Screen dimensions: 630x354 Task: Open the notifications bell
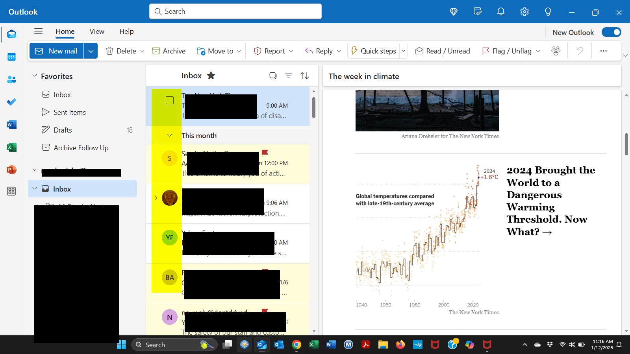coord(500,11)
